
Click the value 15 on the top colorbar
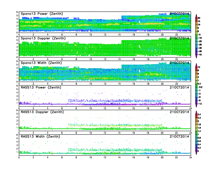click(x=199, y=21)
